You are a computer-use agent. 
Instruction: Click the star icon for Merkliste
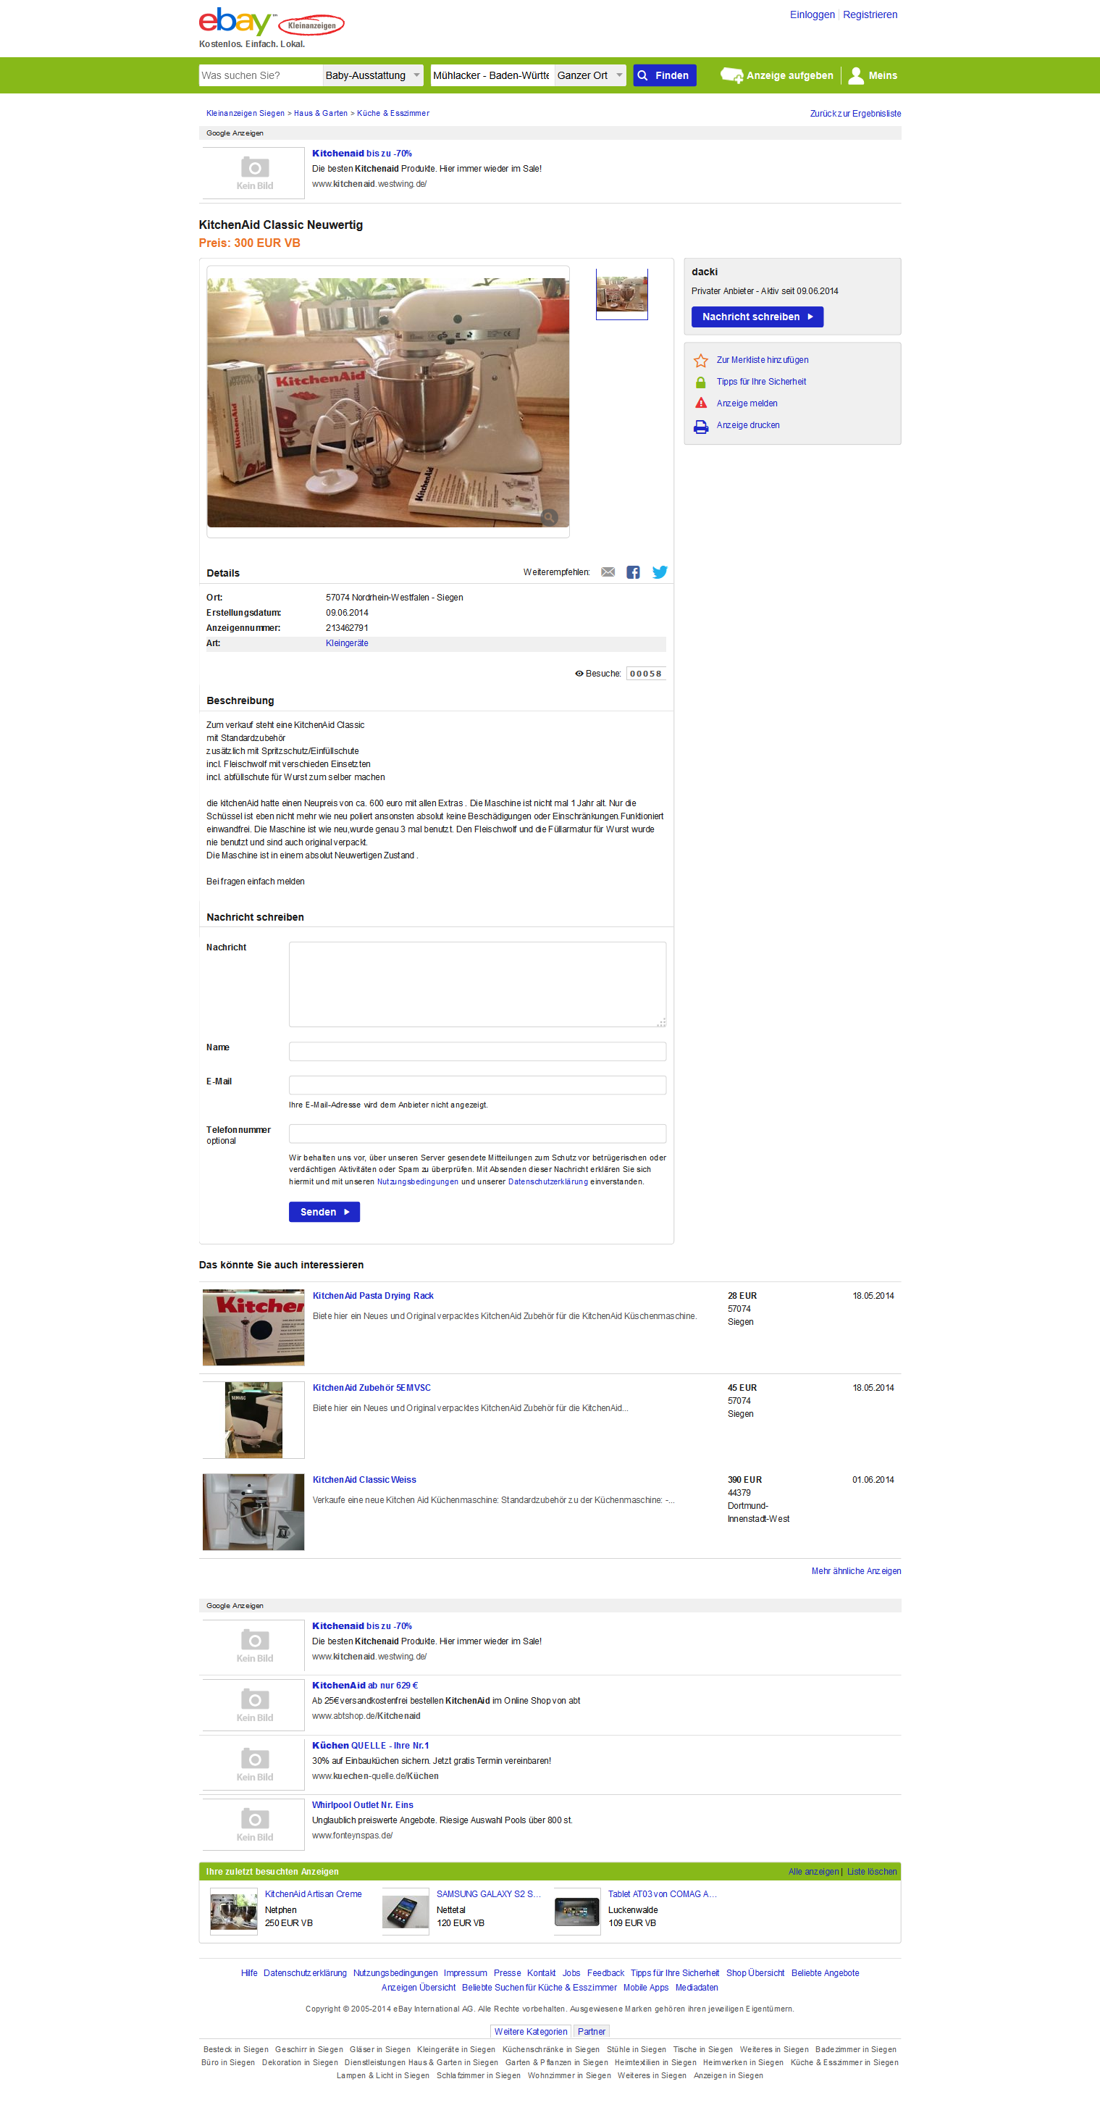pyautogui.click(x=701, y=360)
